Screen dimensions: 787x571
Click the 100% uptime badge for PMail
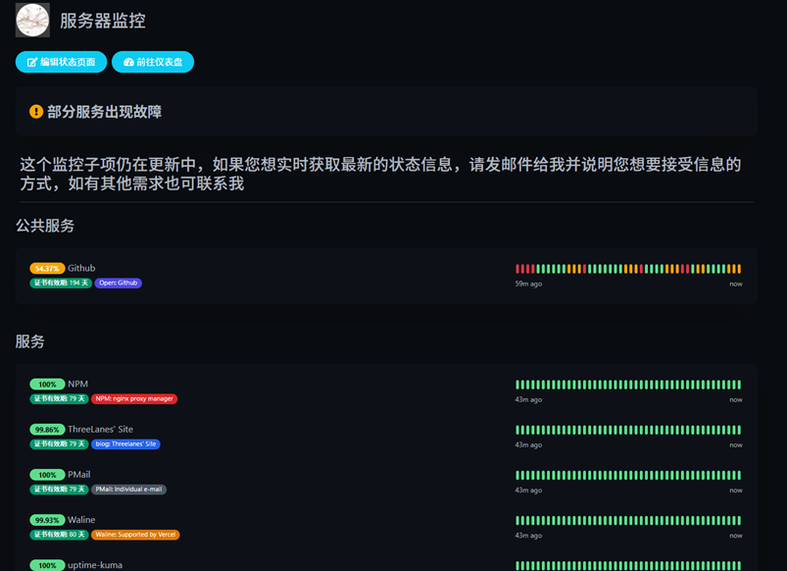coord(47,475)
